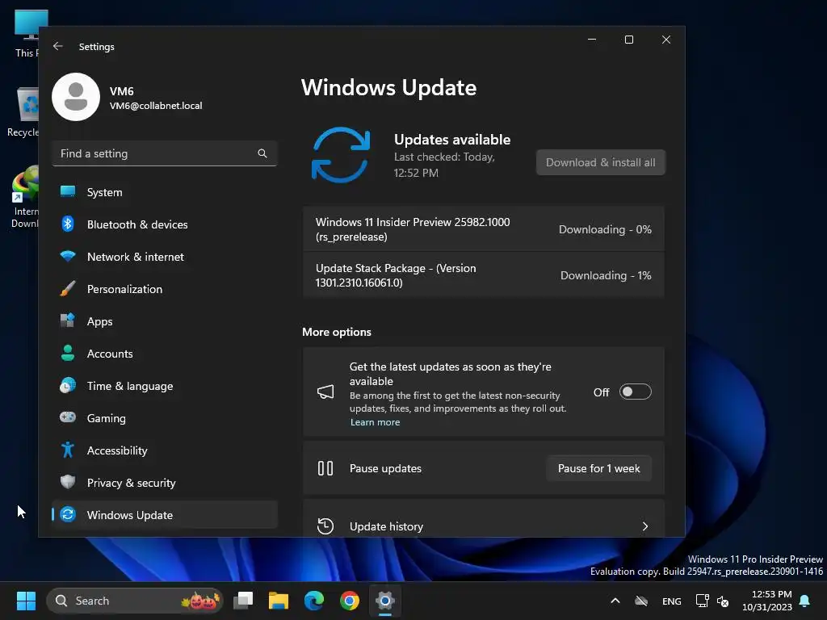Open the Learn more link

[x=375, y=422]
